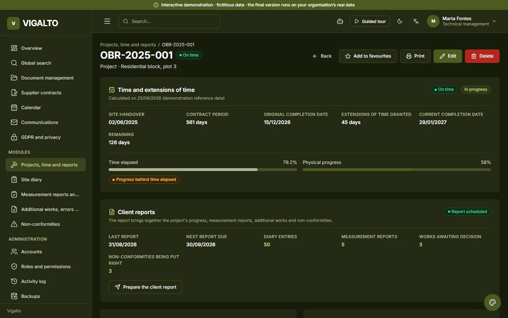The image size is (508, 318).
Task: Go Back to the projects list
Action: pyautogui.click(x=322, y=56)
